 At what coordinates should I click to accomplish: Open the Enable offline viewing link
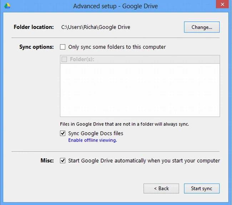93,140
